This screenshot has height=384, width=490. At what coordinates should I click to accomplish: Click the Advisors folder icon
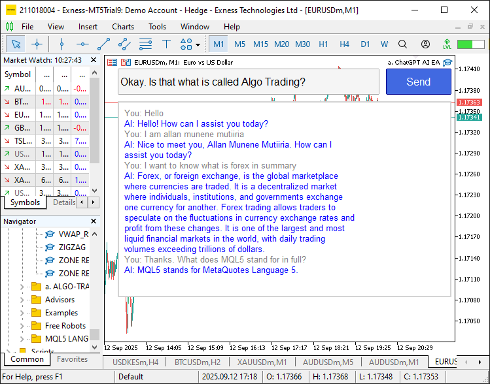click(37, 300)
